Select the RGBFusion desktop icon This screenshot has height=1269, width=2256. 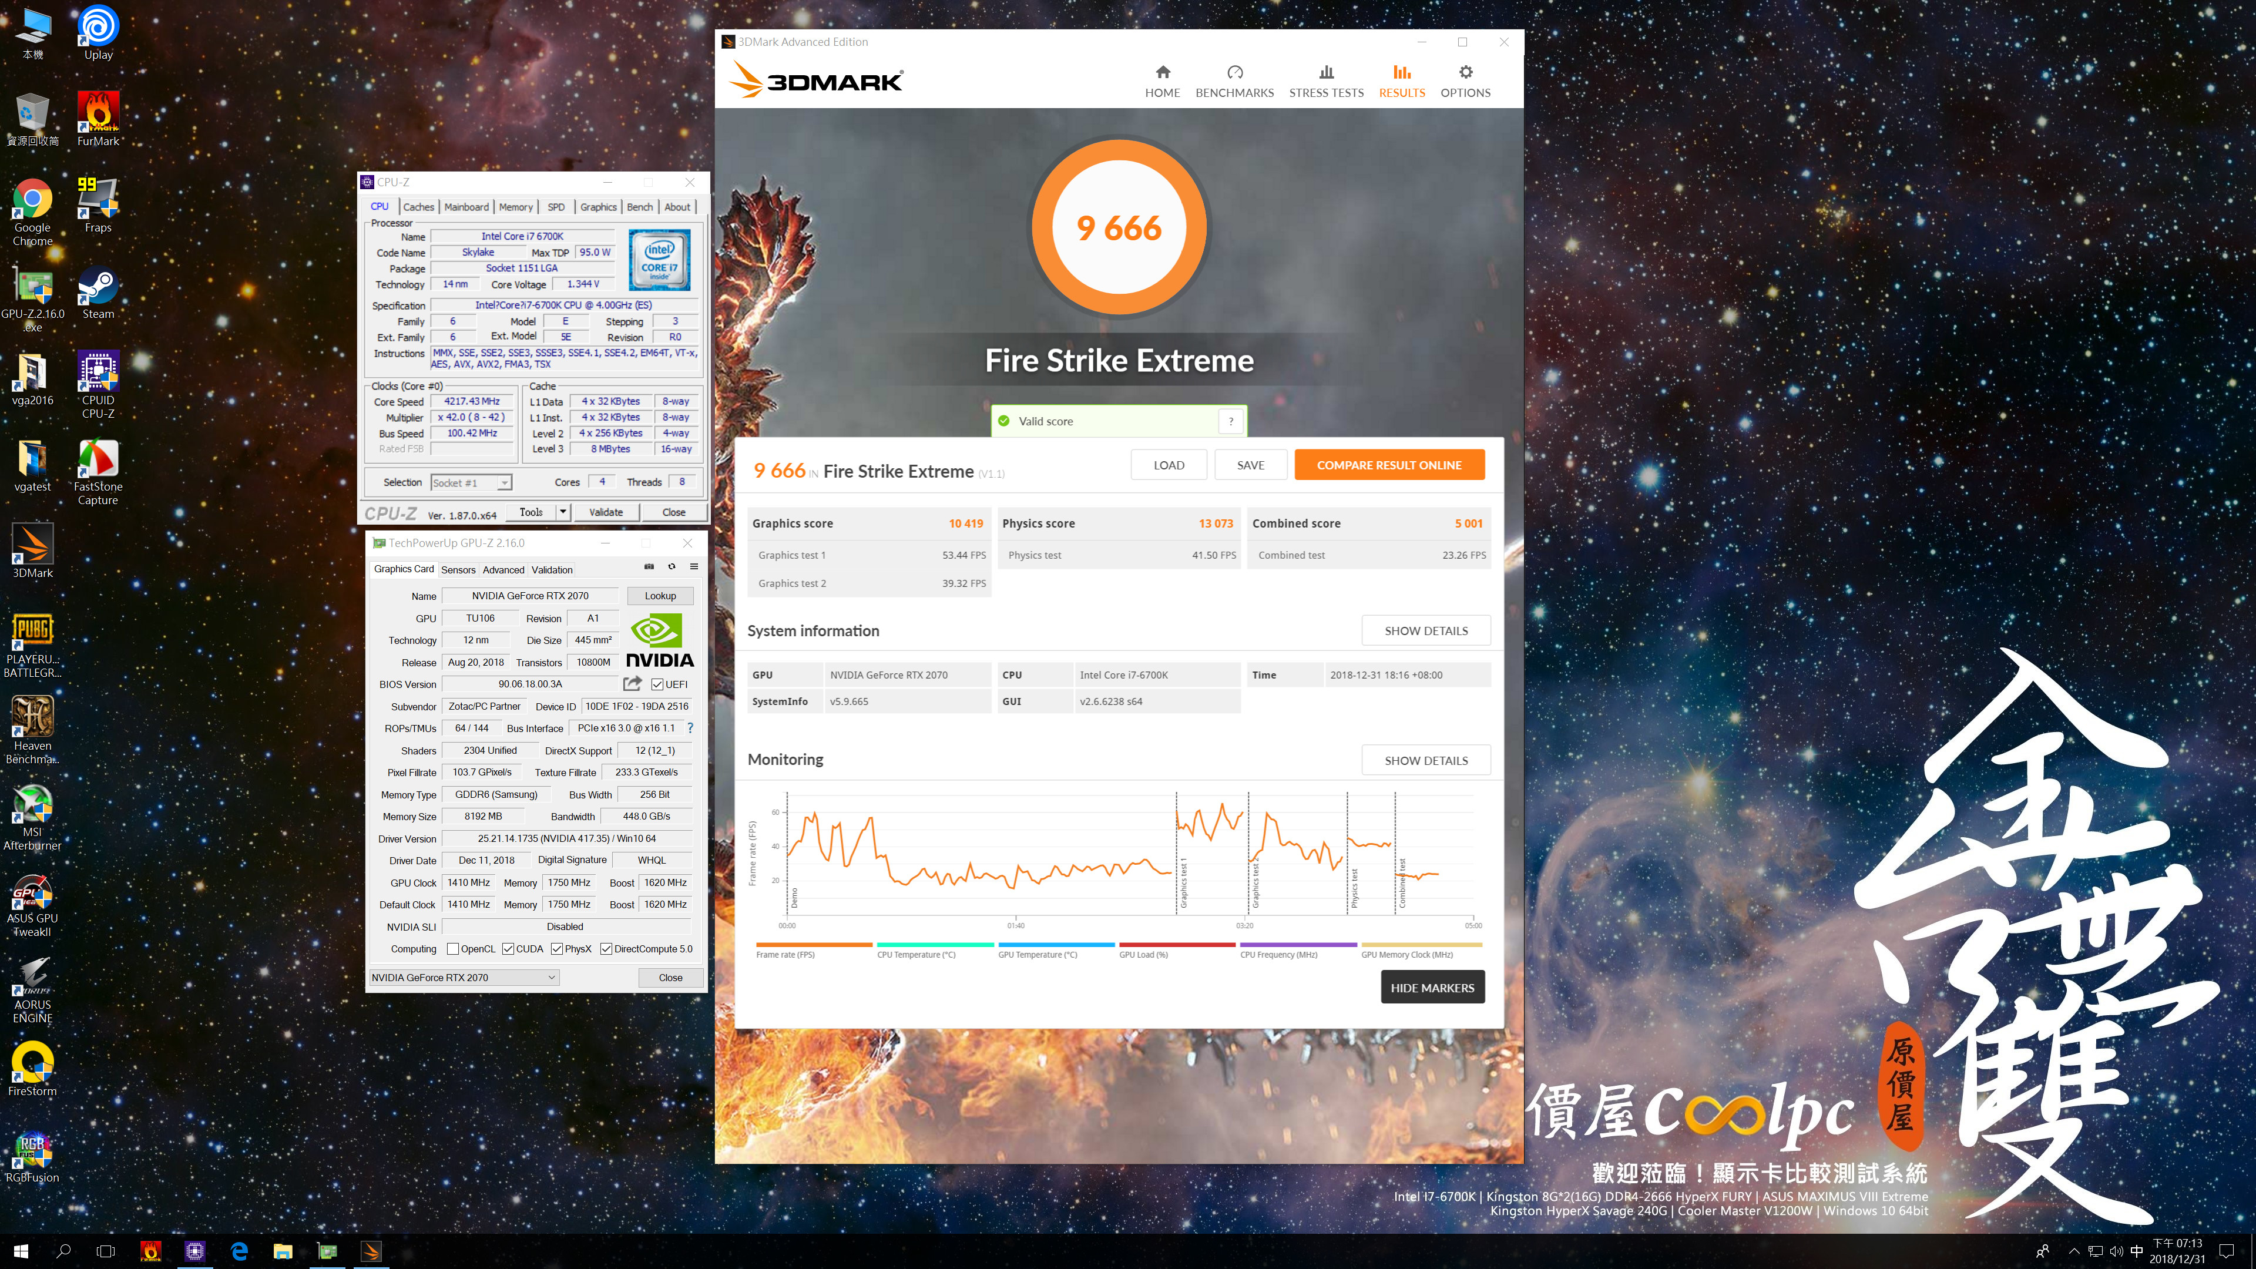[x=32, y=1156]
